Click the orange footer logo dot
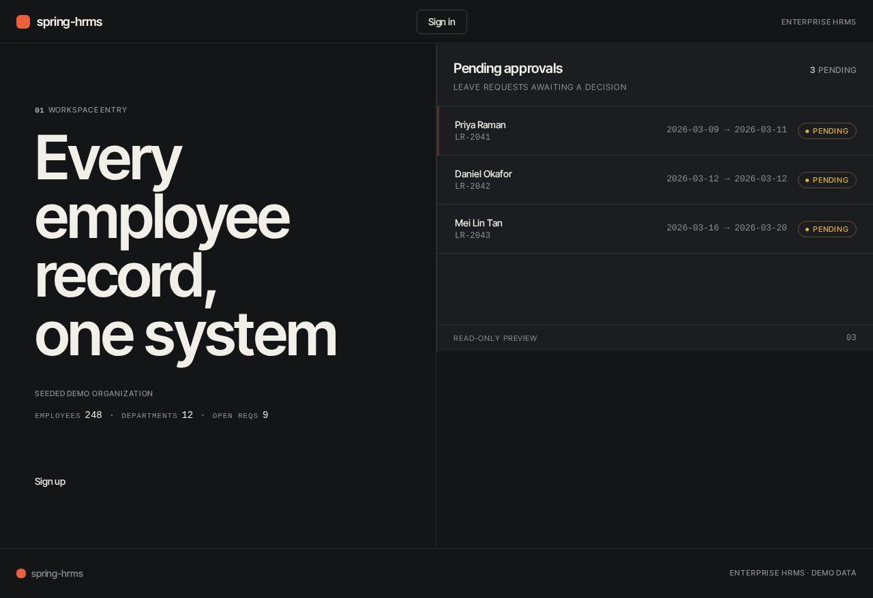Image resolution: width=873 pixels, height=598 pixels. [21, 573]
